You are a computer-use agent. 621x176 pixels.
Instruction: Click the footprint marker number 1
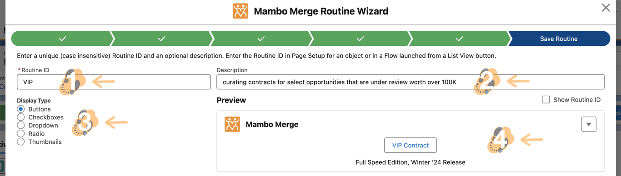tap(71, 82)
